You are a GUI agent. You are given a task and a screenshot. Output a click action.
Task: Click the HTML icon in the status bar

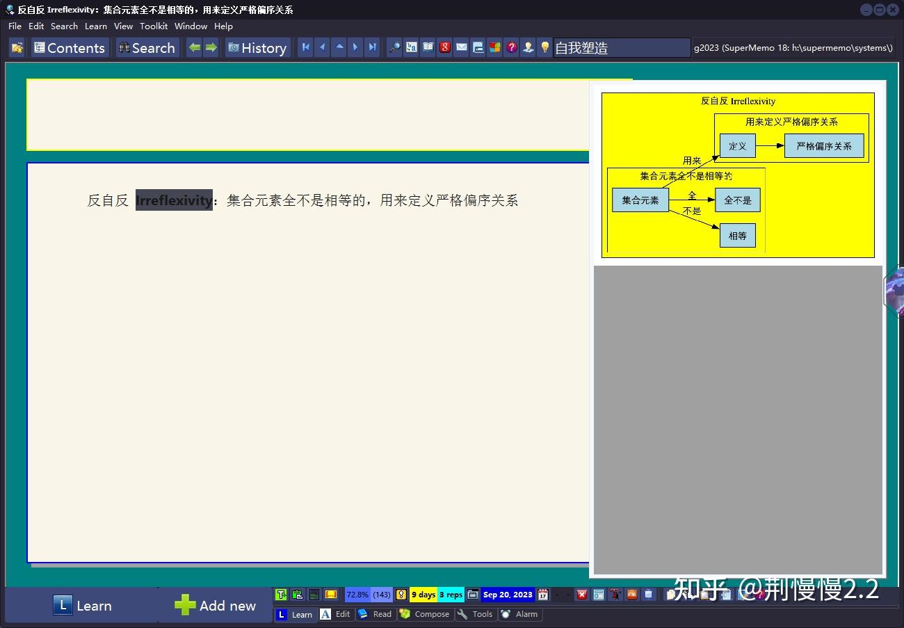coord(631,595)
